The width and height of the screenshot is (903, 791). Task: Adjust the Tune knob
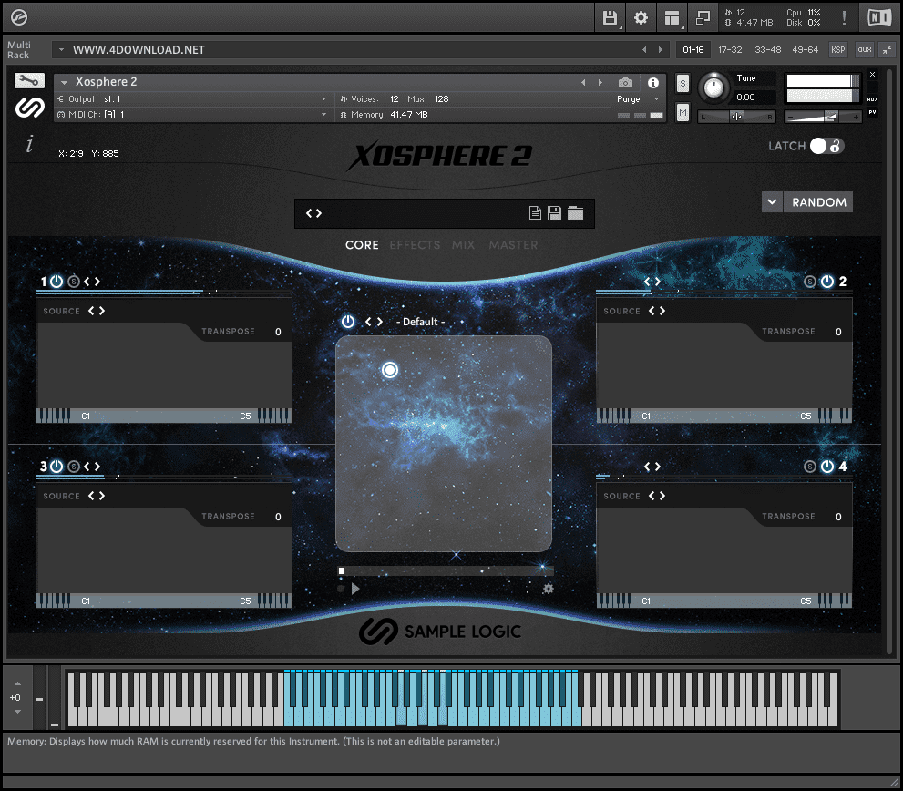[x=713, y=87]
